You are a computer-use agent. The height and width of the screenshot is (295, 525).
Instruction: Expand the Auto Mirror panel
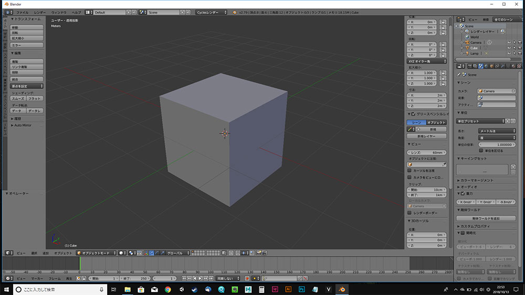[23, 125]
